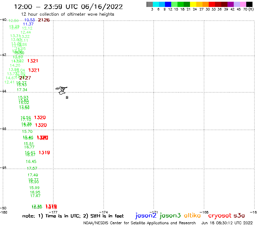Click the s3a satellite legend label
This screenshot has height=226, width=257.
click(x=239, y=216)
